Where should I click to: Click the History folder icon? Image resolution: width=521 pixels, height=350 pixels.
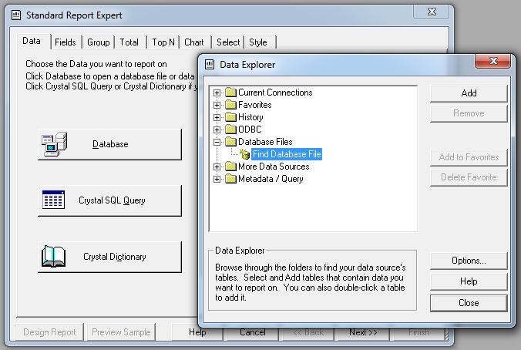click(x=230, y=117)
